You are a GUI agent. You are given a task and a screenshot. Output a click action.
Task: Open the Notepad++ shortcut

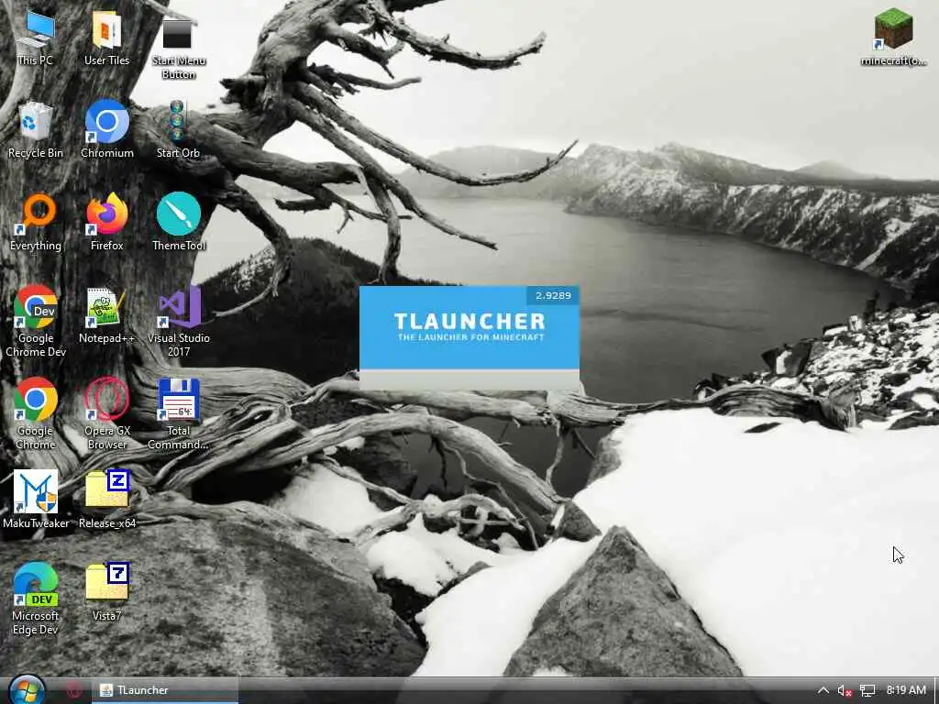point(106,315)
